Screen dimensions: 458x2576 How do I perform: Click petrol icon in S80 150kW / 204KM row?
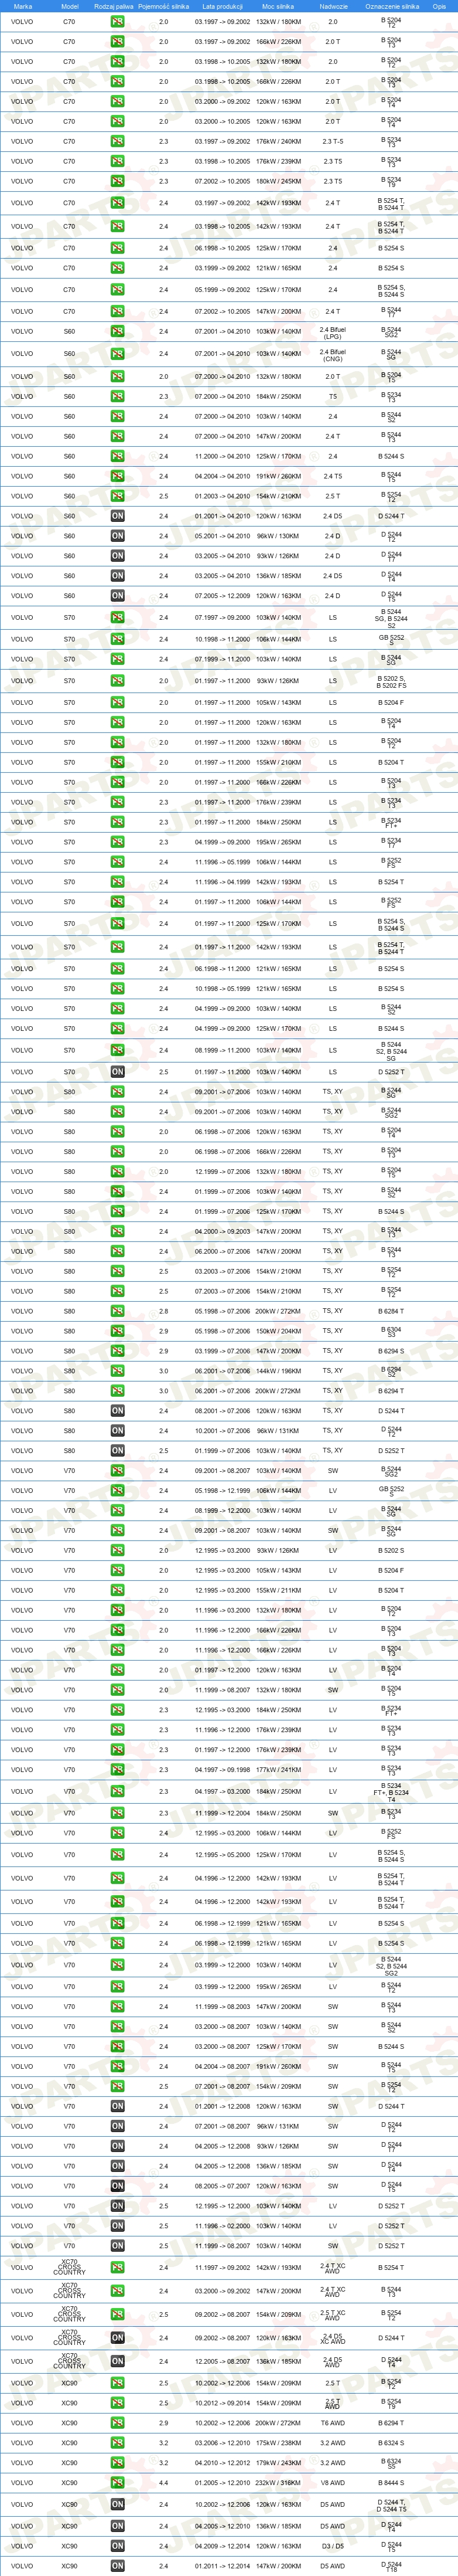click(x=117, y=1331)
